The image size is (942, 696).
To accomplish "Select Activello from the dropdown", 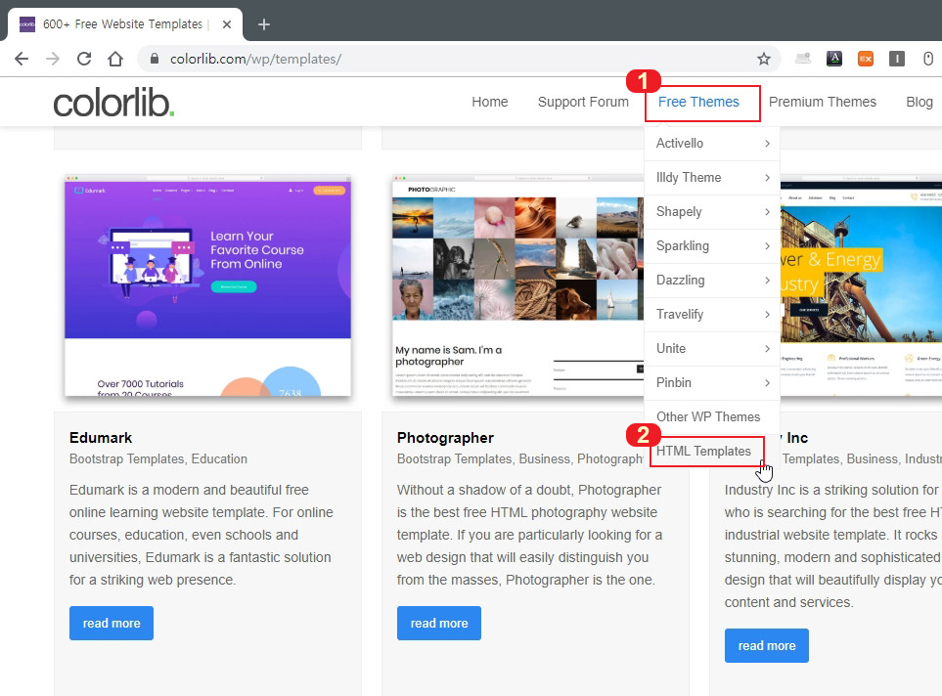I will click(x=680, y=143).
